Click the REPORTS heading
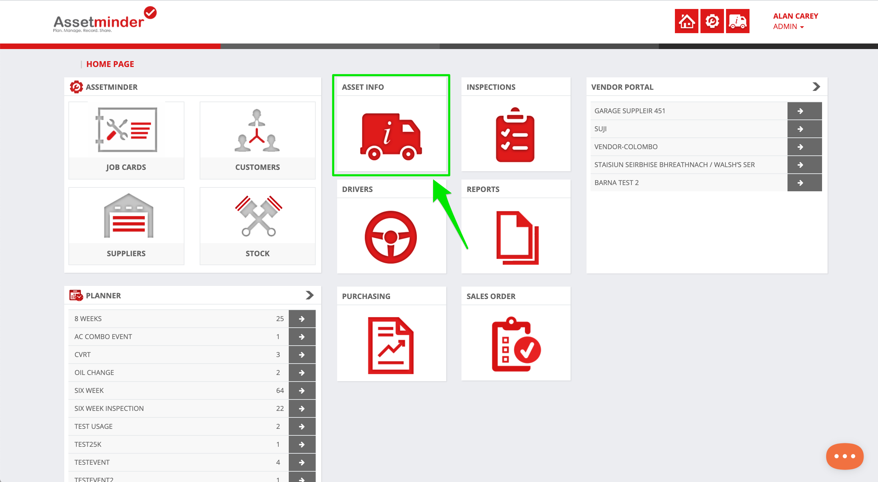878x482 pixels. click(x=483, y=189)
